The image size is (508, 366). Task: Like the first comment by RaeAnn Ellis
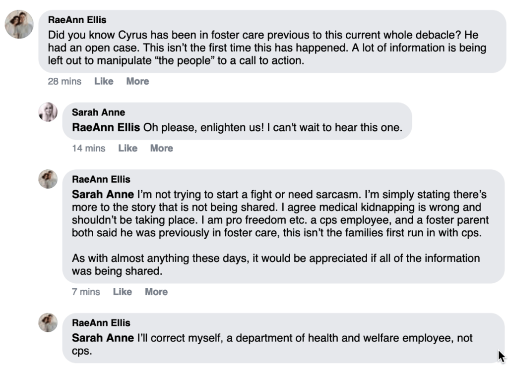[103, 81]
